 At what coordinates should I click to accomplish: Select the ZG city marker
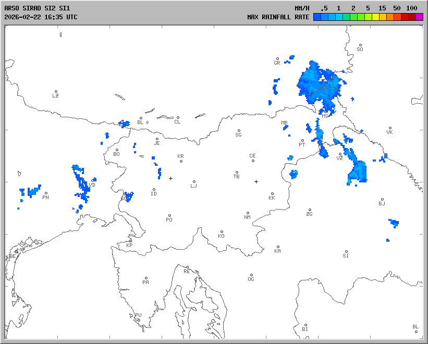pos(310,210)
